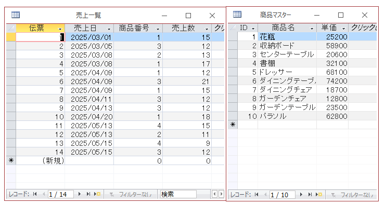Select row selector for 収納ボード record
This screenshot has height=204, width=385.
(233, 46)
